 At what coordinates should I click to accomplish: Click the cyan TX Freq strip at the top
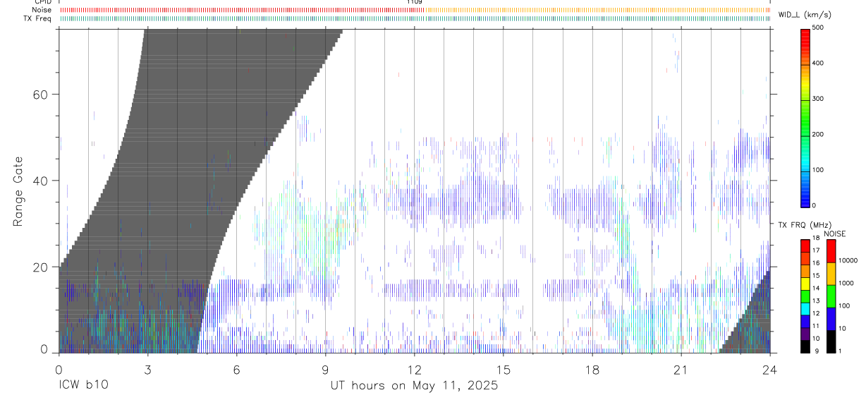pyautogui.click(x=415, y=18)
